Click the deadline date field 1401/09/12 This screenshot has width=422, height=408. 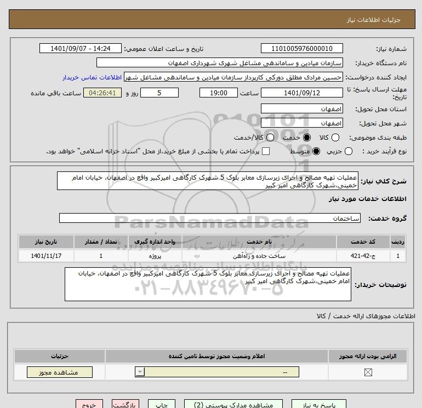click(x=301, y=93)
